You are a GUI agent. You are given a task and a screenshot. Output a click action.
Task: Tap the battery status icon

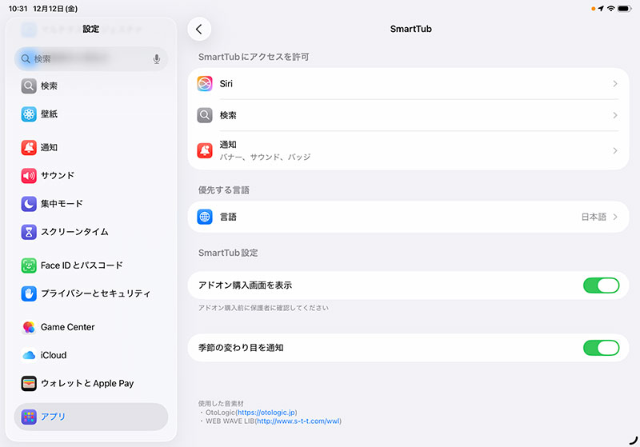625,9
